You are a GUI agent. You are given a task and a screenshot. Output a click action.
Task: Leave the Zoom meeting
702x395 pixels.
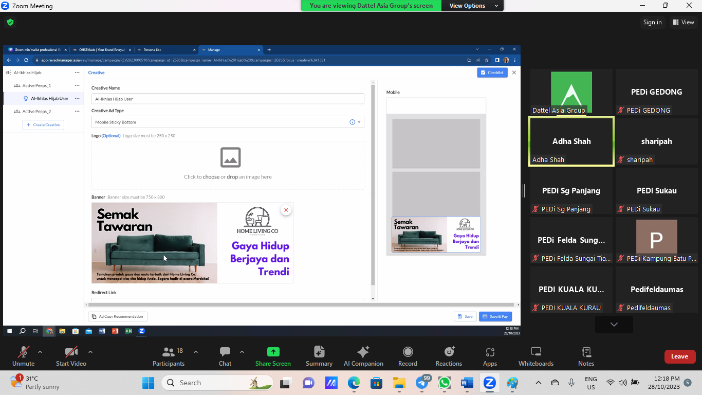tap(679, 356)
